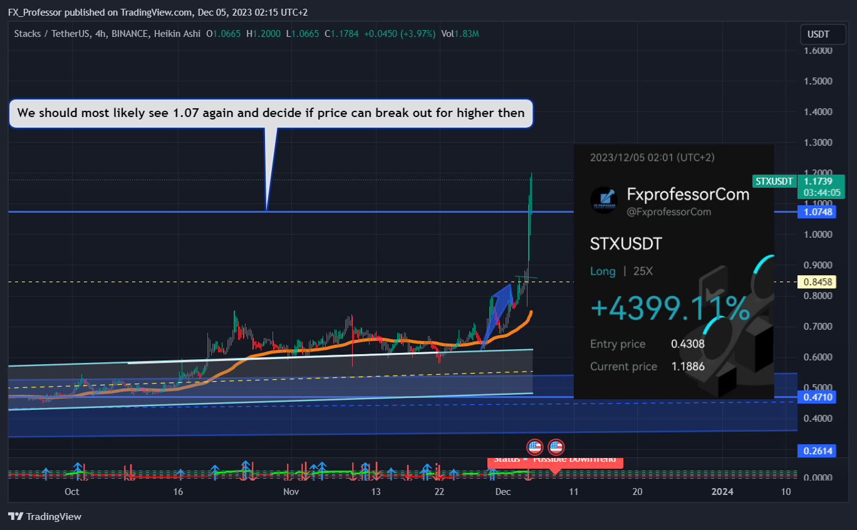The height and width of the screenshot is (530, 857).
Task: Click the +0.0450 (+3.97%) change value
Action: pos(399,33)
